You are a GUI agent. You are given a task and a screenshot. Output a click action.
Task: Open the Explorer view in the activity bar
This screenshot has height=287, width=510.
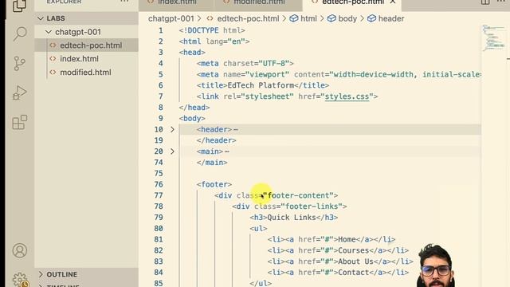pos(19,6)
